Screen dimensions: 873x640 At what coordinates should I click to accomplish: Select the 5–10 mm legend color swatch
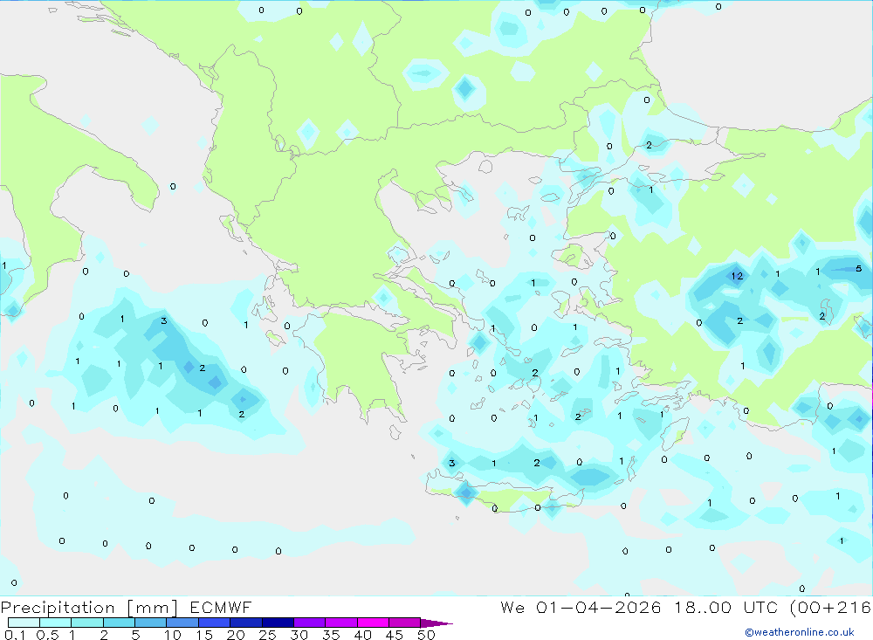[150, 623]
